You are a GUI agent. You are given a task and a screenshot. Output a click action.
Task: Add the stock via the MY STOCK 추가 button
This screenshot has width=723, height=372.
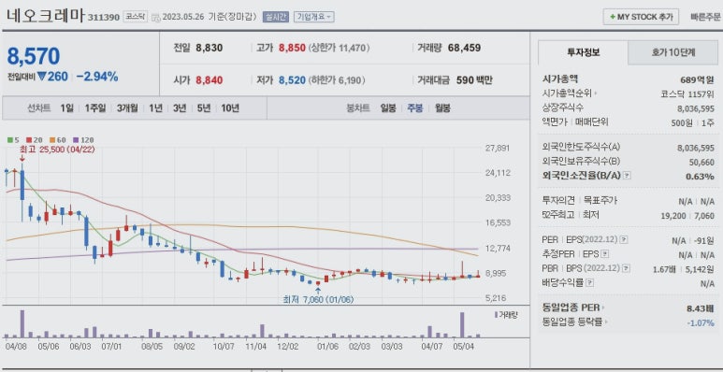641,17
